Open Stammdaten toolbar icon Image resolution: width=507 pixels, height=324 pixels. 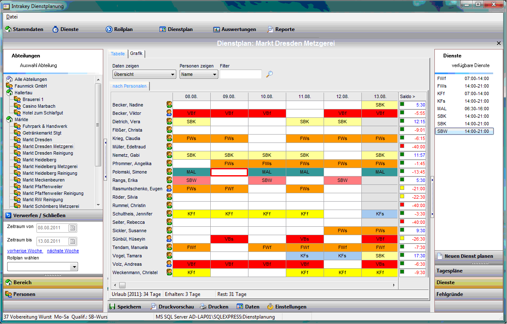(8, 29)
